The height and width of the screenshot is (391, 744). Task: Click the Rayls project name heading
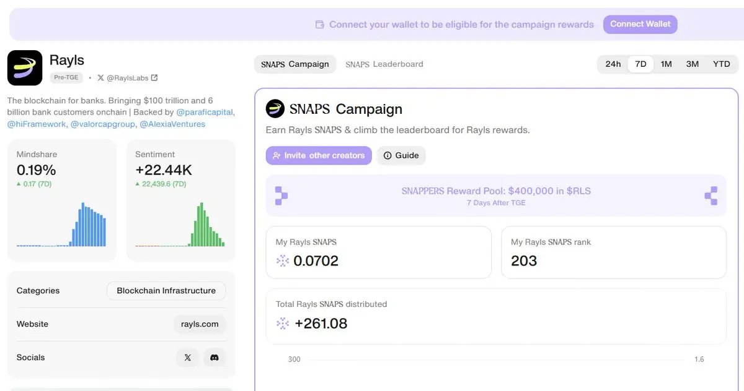[67, 61]
